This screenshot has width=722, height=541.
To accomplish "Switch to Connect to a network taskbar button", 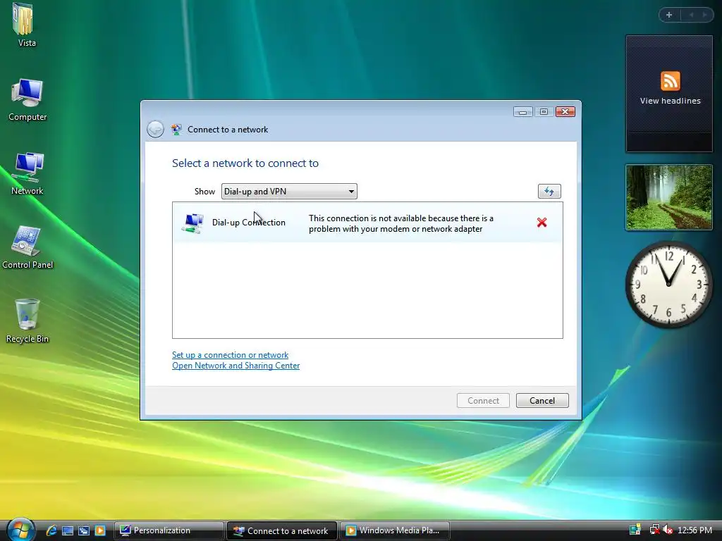I will click(282, 530).
